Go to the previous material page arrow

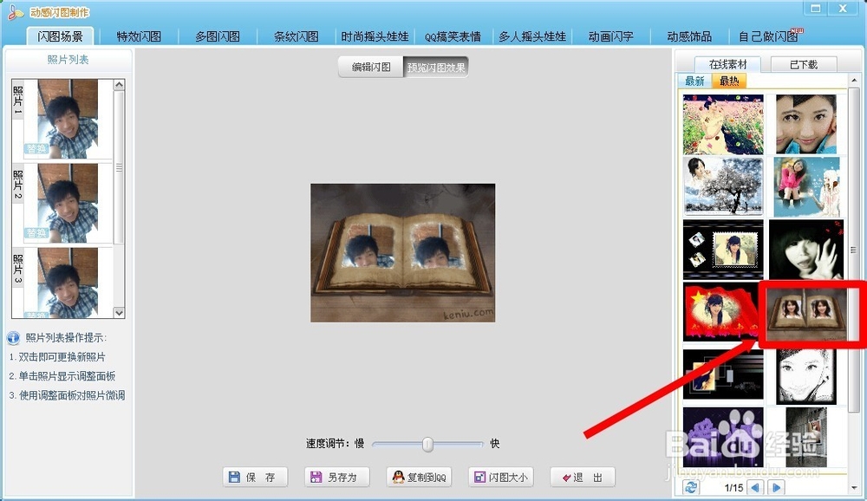[x=755, y=487]
